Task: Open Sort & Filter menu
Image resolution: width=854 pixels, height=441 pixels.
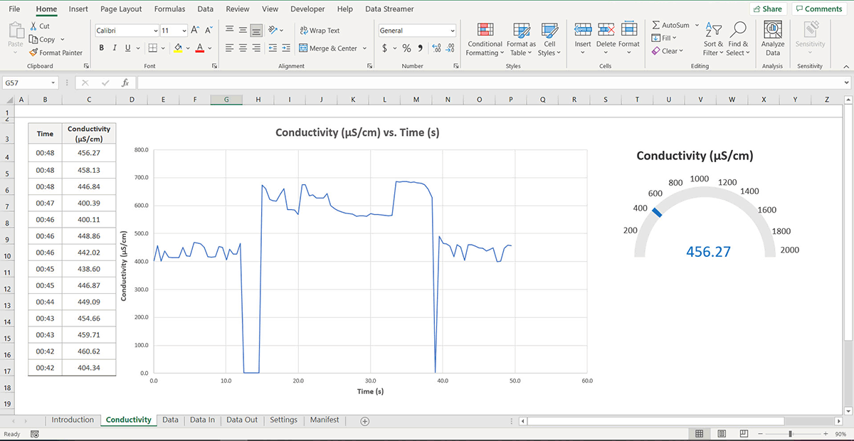Action: point(714,40)
